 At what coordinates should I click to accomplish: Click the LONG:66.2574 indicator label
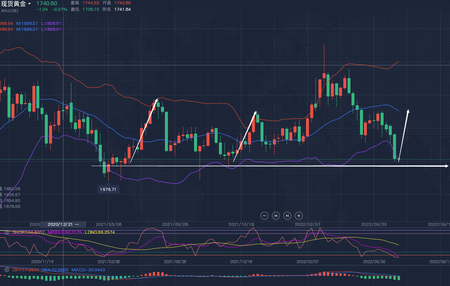[x=100, y=232]
